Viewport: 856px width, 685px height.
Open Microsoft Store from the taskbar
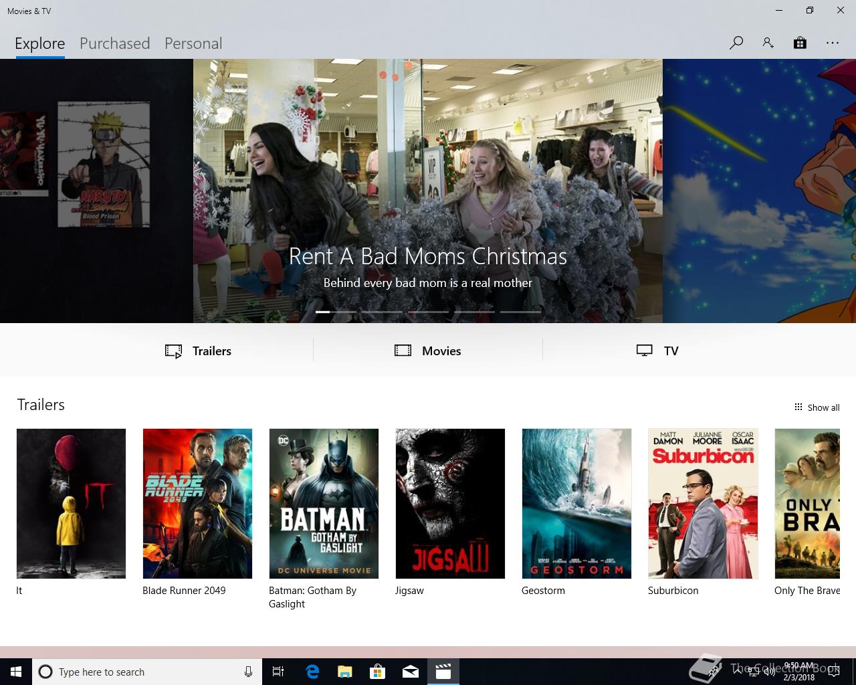[x=377, y=672]
